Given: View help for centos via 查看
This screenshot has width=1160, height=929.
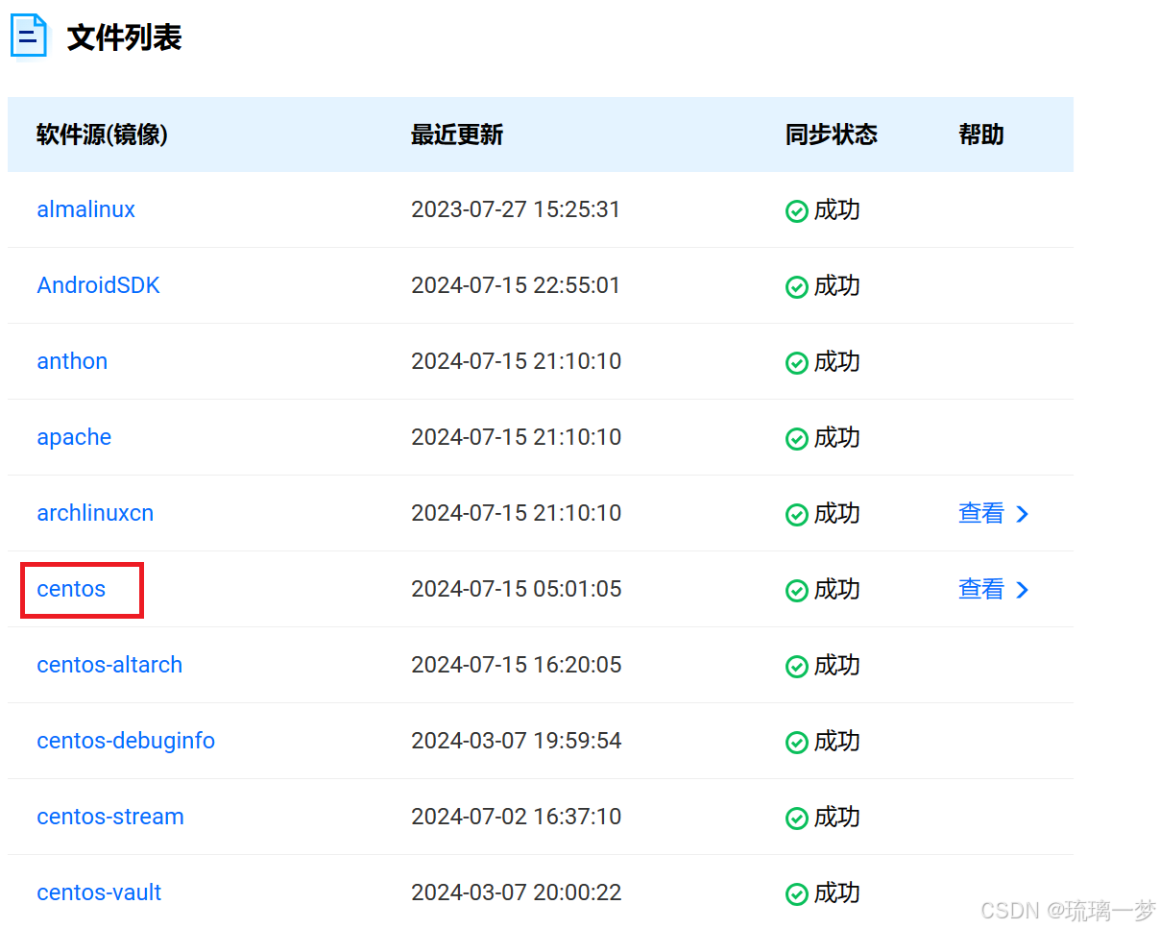Looking at the screenshot, I should [x=981, y=589].
